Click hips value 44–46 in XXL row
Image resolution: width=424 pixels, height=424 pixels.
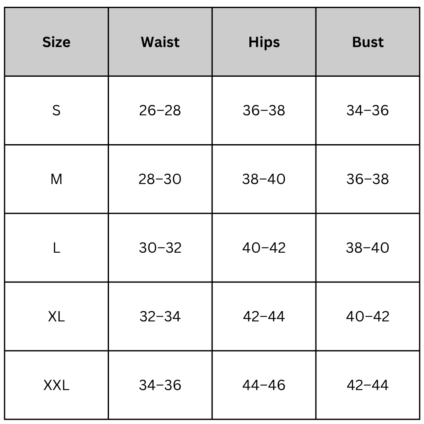[x=264, y=385]
